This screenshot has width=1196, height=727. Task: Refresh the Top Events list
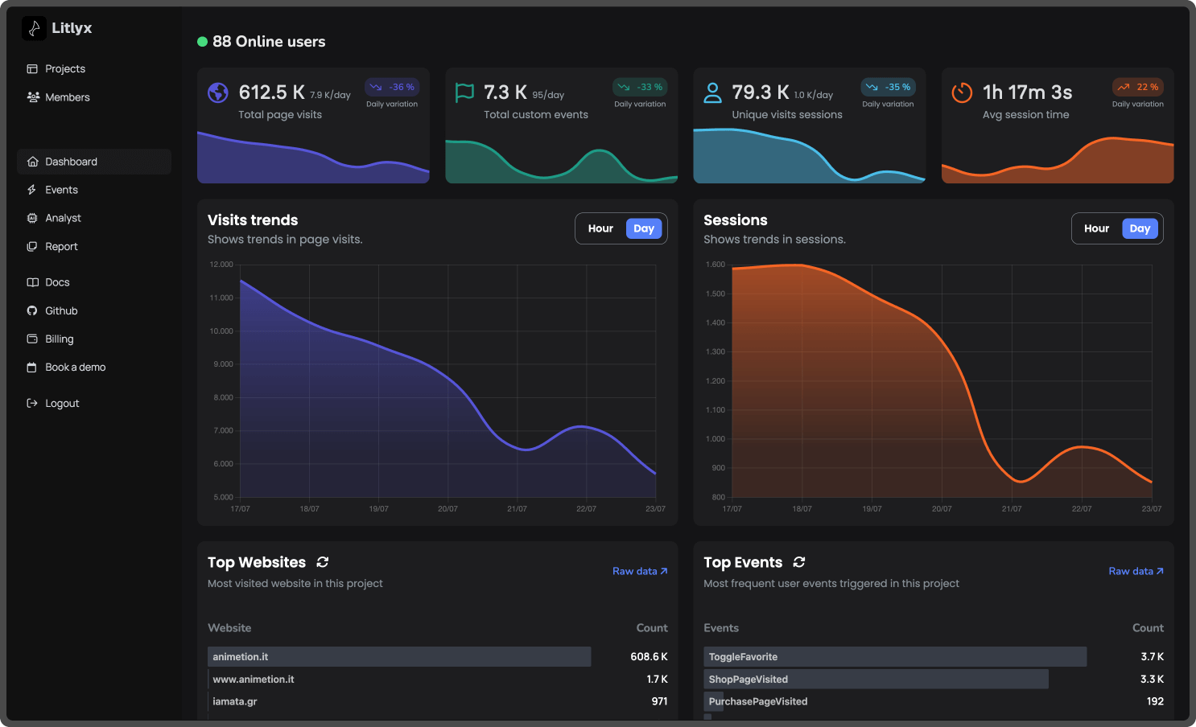799,562
